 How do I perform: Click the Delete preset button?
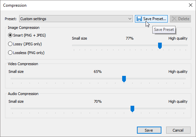[x=180, y=19]
